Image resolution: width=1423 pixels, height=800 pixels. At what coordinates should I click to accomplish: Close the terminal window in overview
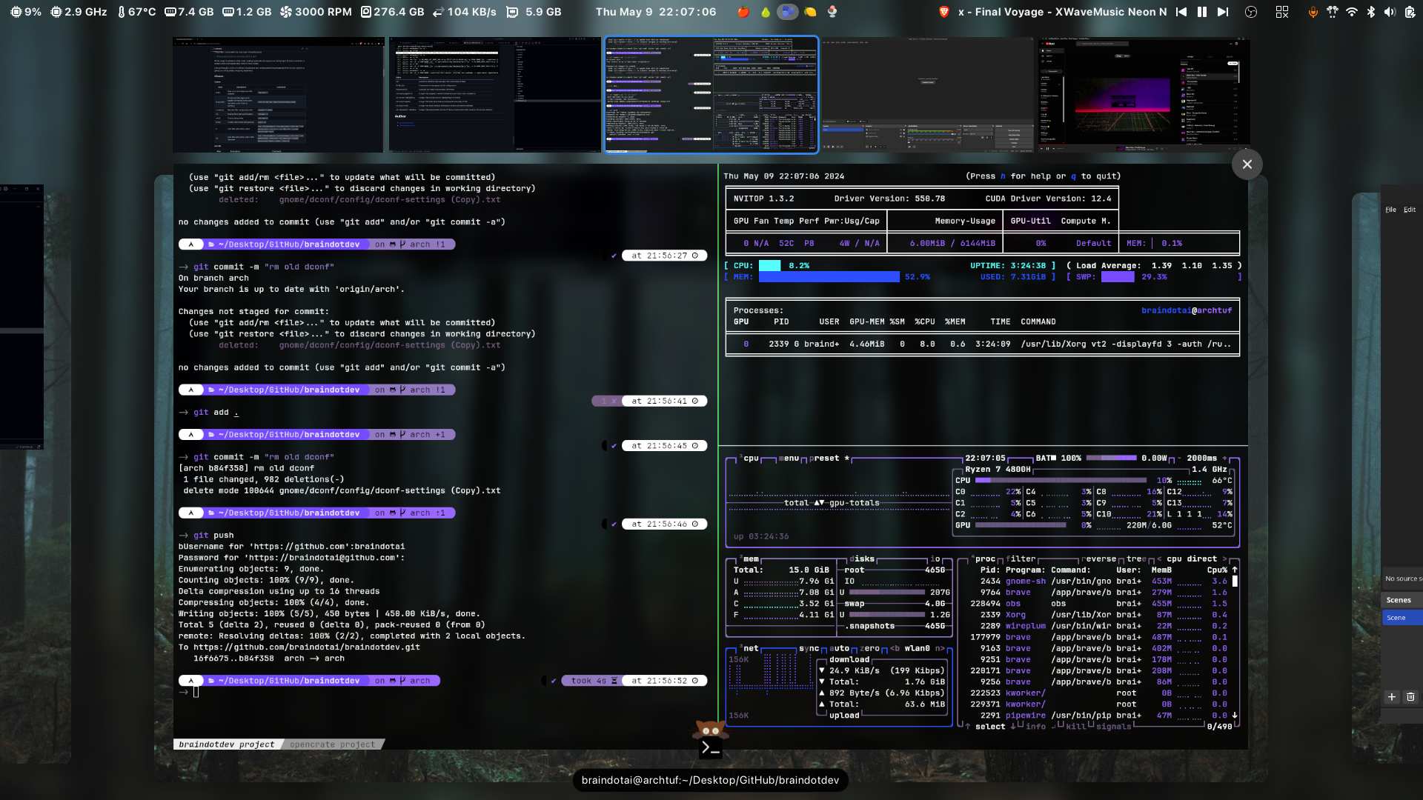(x=1247, y=164)
